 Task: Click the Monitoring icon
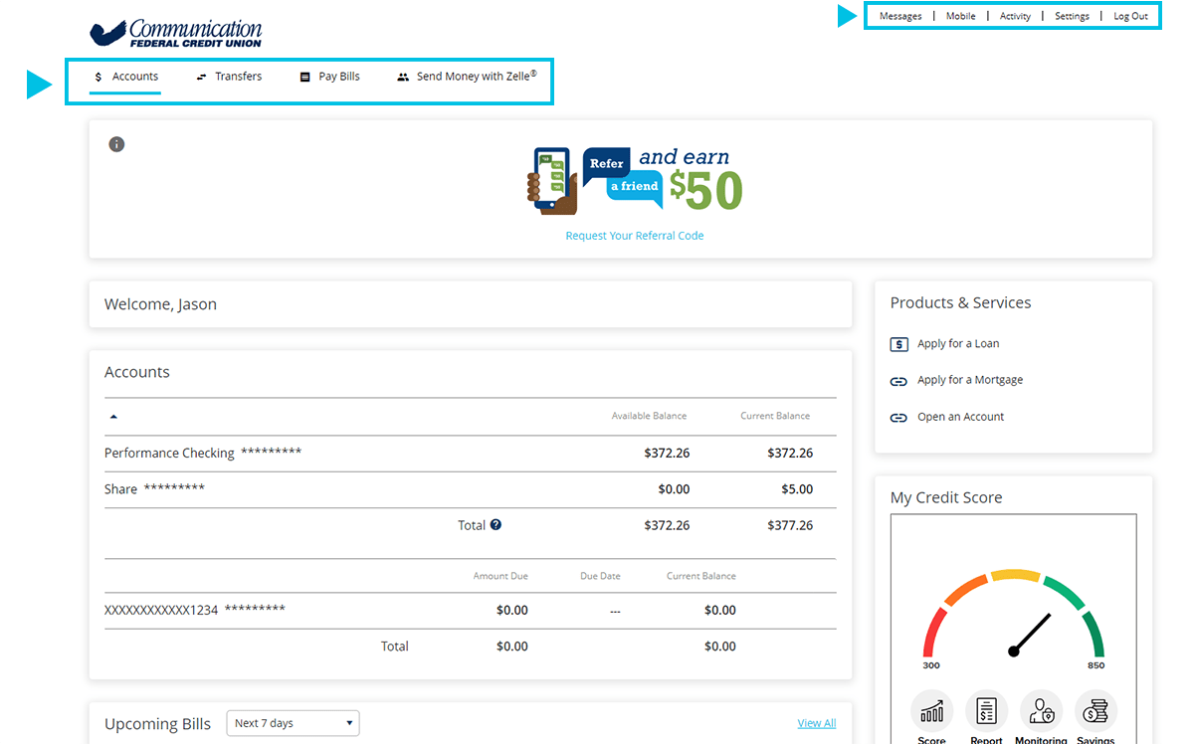click(1041, 711)
